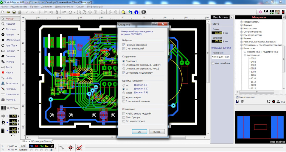286x152 pixels.
Task: Click the Название board name field
Action: coord(221,57)
